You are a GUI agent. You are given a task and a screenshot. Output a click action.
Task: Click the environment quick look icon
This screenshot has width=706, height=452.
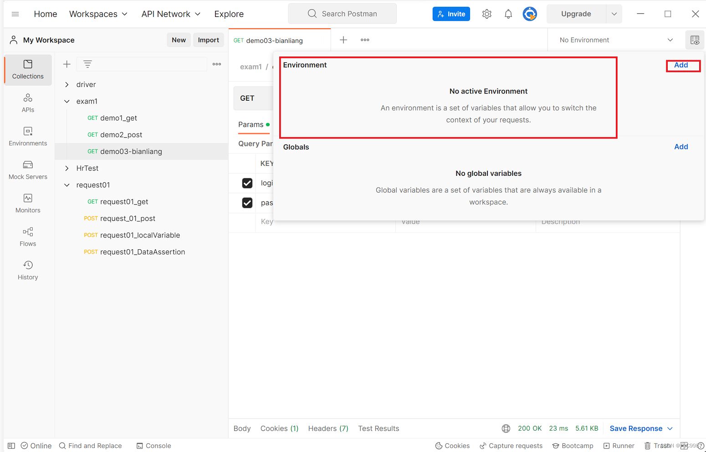695,40
